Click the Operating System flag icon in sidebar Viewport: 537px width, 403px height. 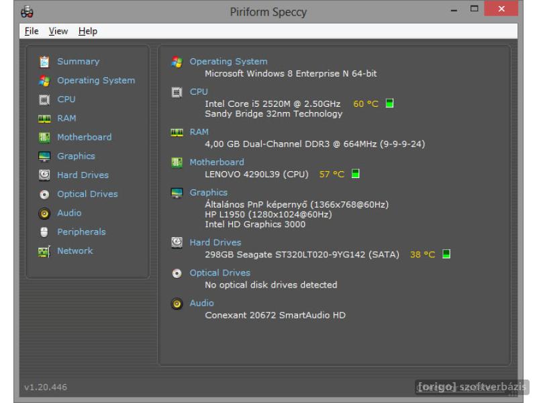44,81
